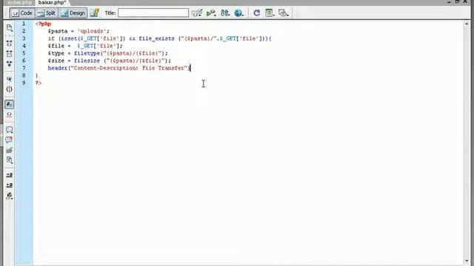Select Parent Tag in coding toolbar
This screenshot has width=474, height=266.
tap(10, 79)
